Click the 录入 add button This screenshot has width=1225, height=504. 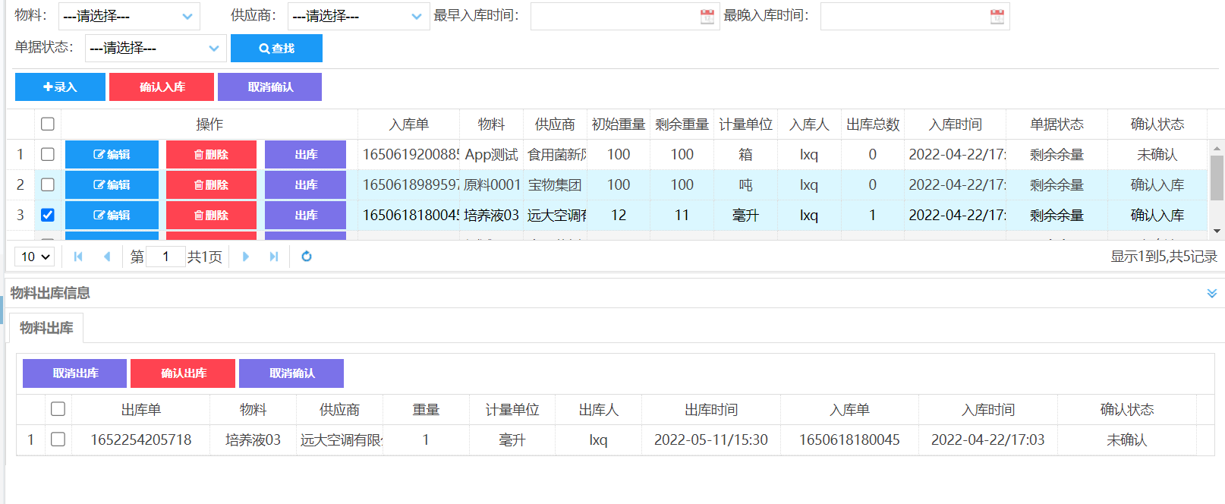pyautogui.click(x=60, y=87)
